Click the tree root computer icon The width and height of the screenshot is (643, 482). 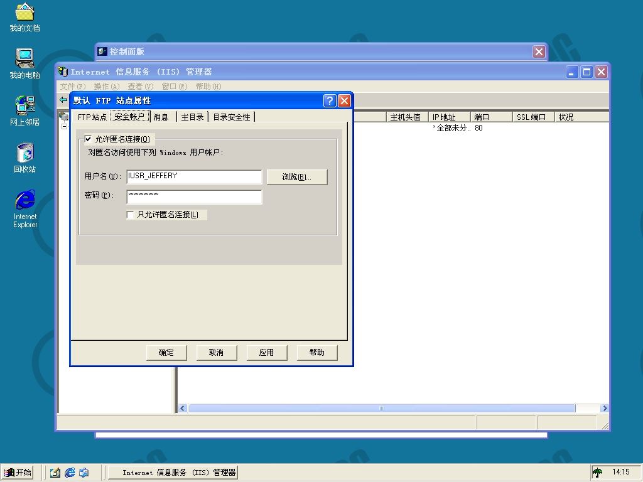coord(63,116)
